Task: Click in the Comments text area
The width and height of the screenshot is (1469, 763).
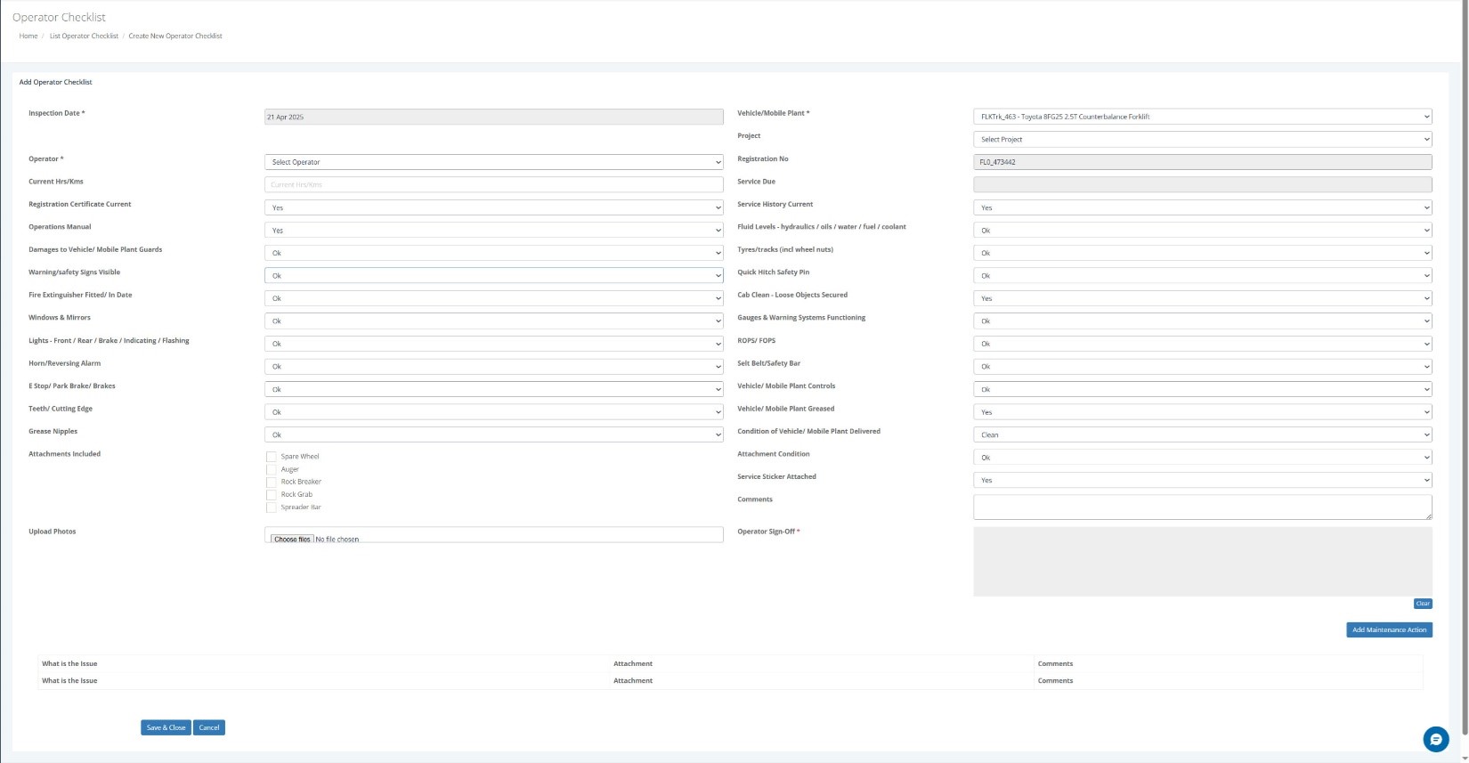Action: point(1203,507)
